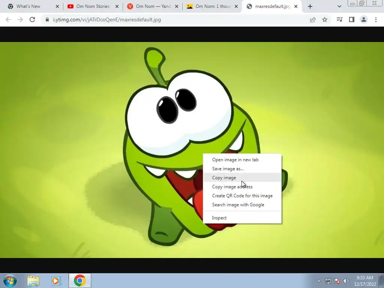The height and width of the screenshot is (288, 384).
Task: Click the padlock site info icon
Action: click(x=47, y=19)
